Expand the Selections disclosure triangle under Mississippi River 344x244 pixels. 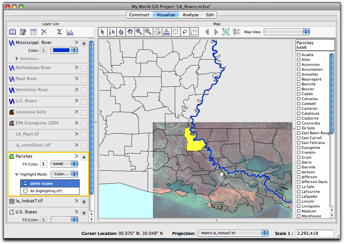pos(17,59)
